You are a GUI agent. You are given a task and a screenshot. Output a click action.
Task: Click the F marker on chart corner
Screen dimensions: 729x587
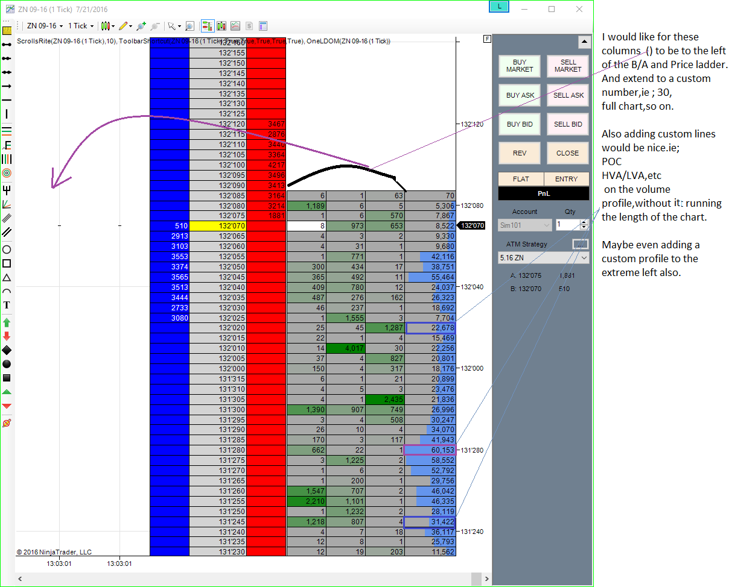(487, 39)
